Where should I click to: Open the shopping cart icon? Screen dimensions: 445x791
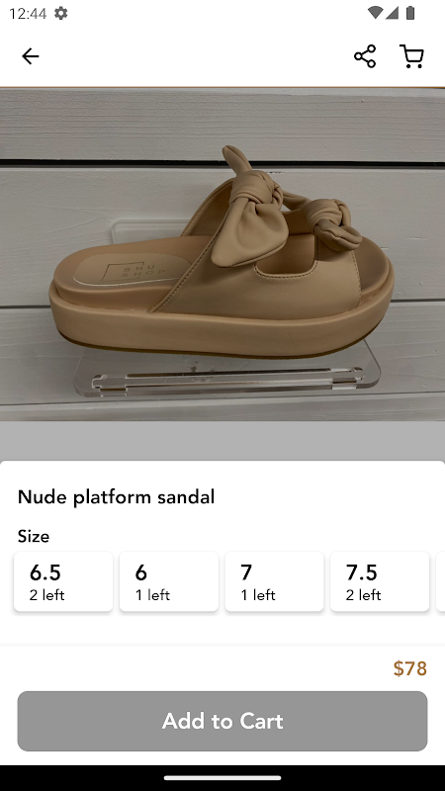411,56
